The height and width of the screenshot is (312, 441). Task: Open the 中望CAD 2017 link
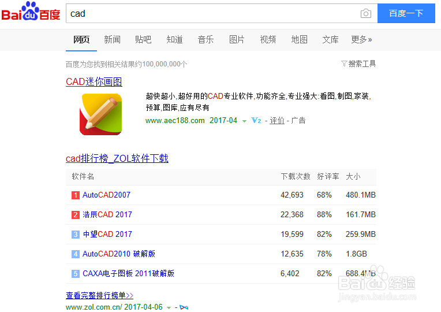pos(107,234)
